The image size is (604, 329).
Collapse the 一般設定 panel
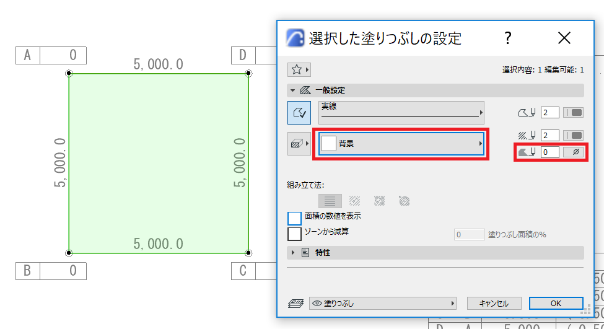coord(293,90)
